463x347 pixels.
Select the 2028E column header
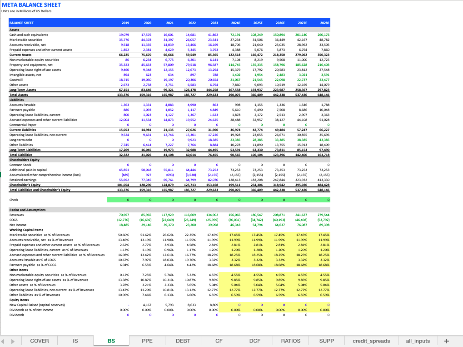point(325,23)
